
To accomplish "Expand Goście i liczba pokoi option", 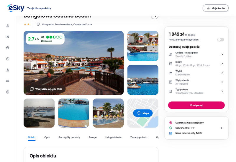I will [x=196, y=54].
